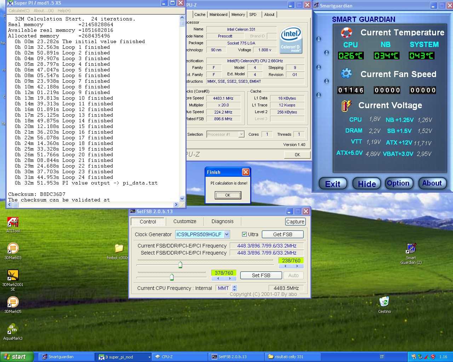This screenshot has height=362, width=453.
Task: Expand the Clock Generator dropdown
Action: [x=227, y=234]
